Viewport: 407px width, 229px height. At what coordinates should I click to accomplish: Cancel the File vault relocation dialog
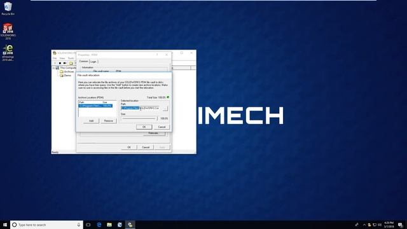click(162, 127)
